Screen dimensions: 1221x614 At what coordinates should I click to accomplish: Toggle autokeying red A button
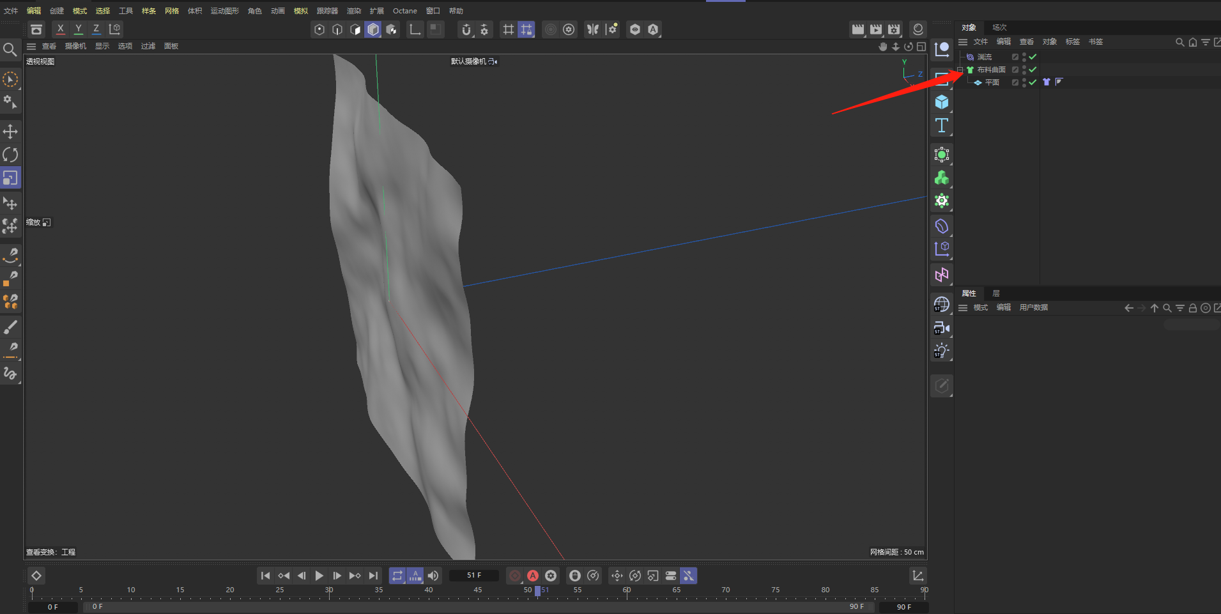[x=533, y=576]
